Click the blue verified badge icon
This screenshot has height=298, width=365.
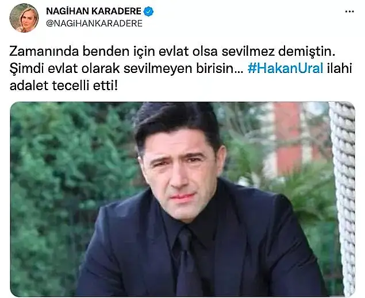pos(148,11)
